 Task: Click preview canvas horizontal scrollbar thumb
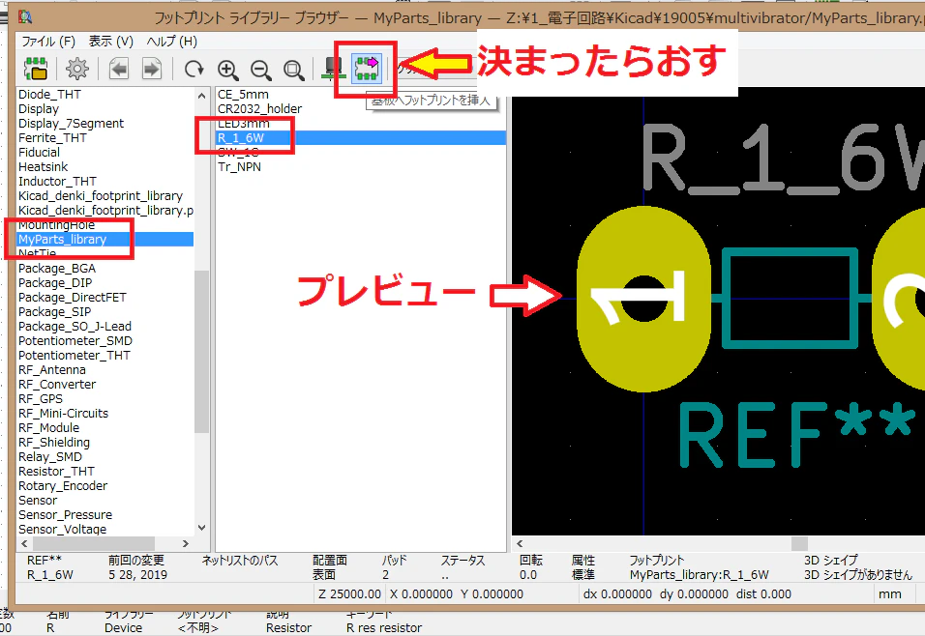coord(799,543)
